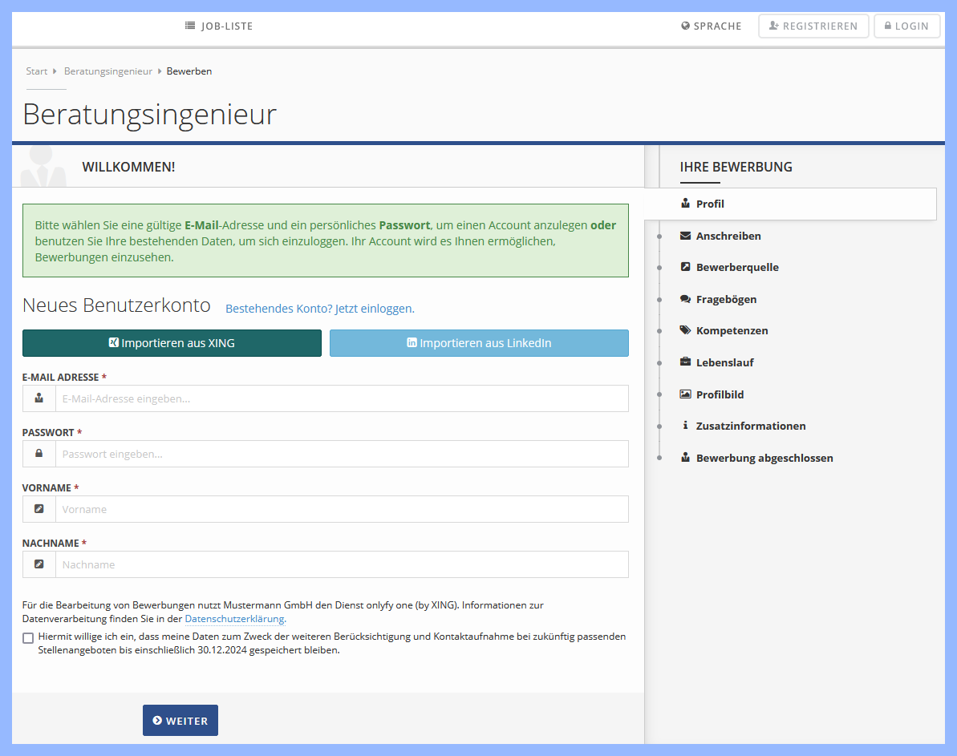
Task: Select the Profil step under Ihre Bewerbung
Action: tap(709, 203)
